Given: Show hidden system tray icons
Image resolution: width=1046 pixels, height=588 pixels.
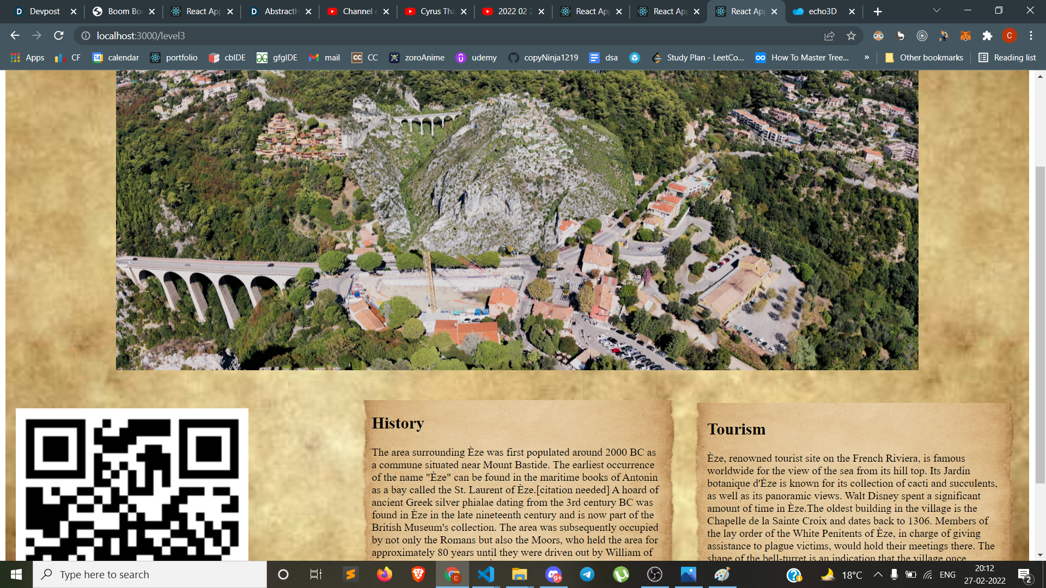Looking at the screenshot, I should pyautogui.click(x=878, y=574).
